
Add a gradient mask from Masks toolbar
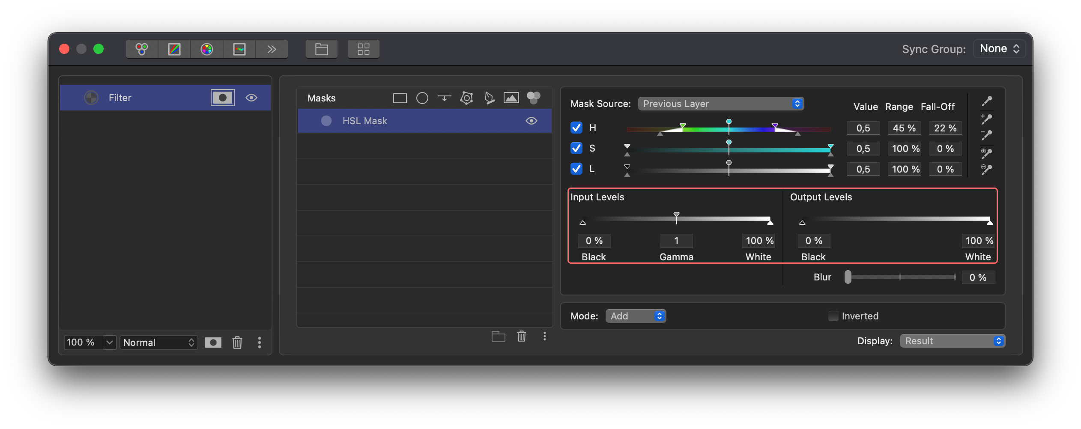click(444, 98)
